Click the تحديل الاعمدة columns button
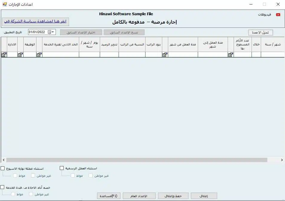285x201 pixels. point(261,33)
